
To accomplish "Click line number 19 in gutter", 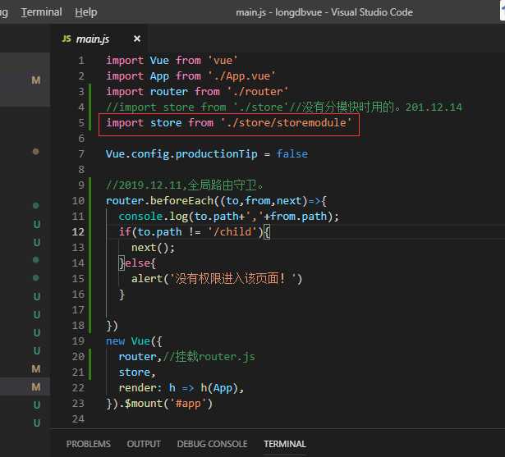I will (x=78, y=341).
